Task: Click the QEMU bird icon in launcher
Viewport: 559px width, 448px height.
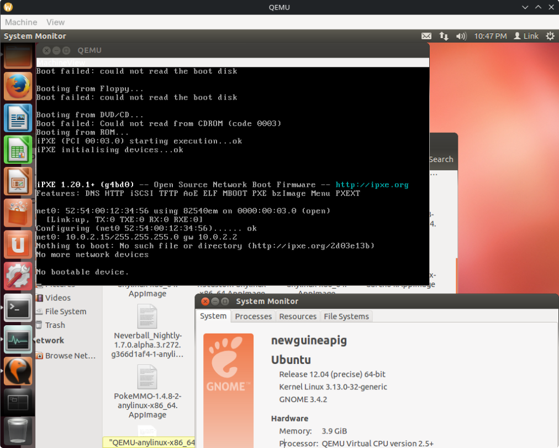Action: [18, 371]
